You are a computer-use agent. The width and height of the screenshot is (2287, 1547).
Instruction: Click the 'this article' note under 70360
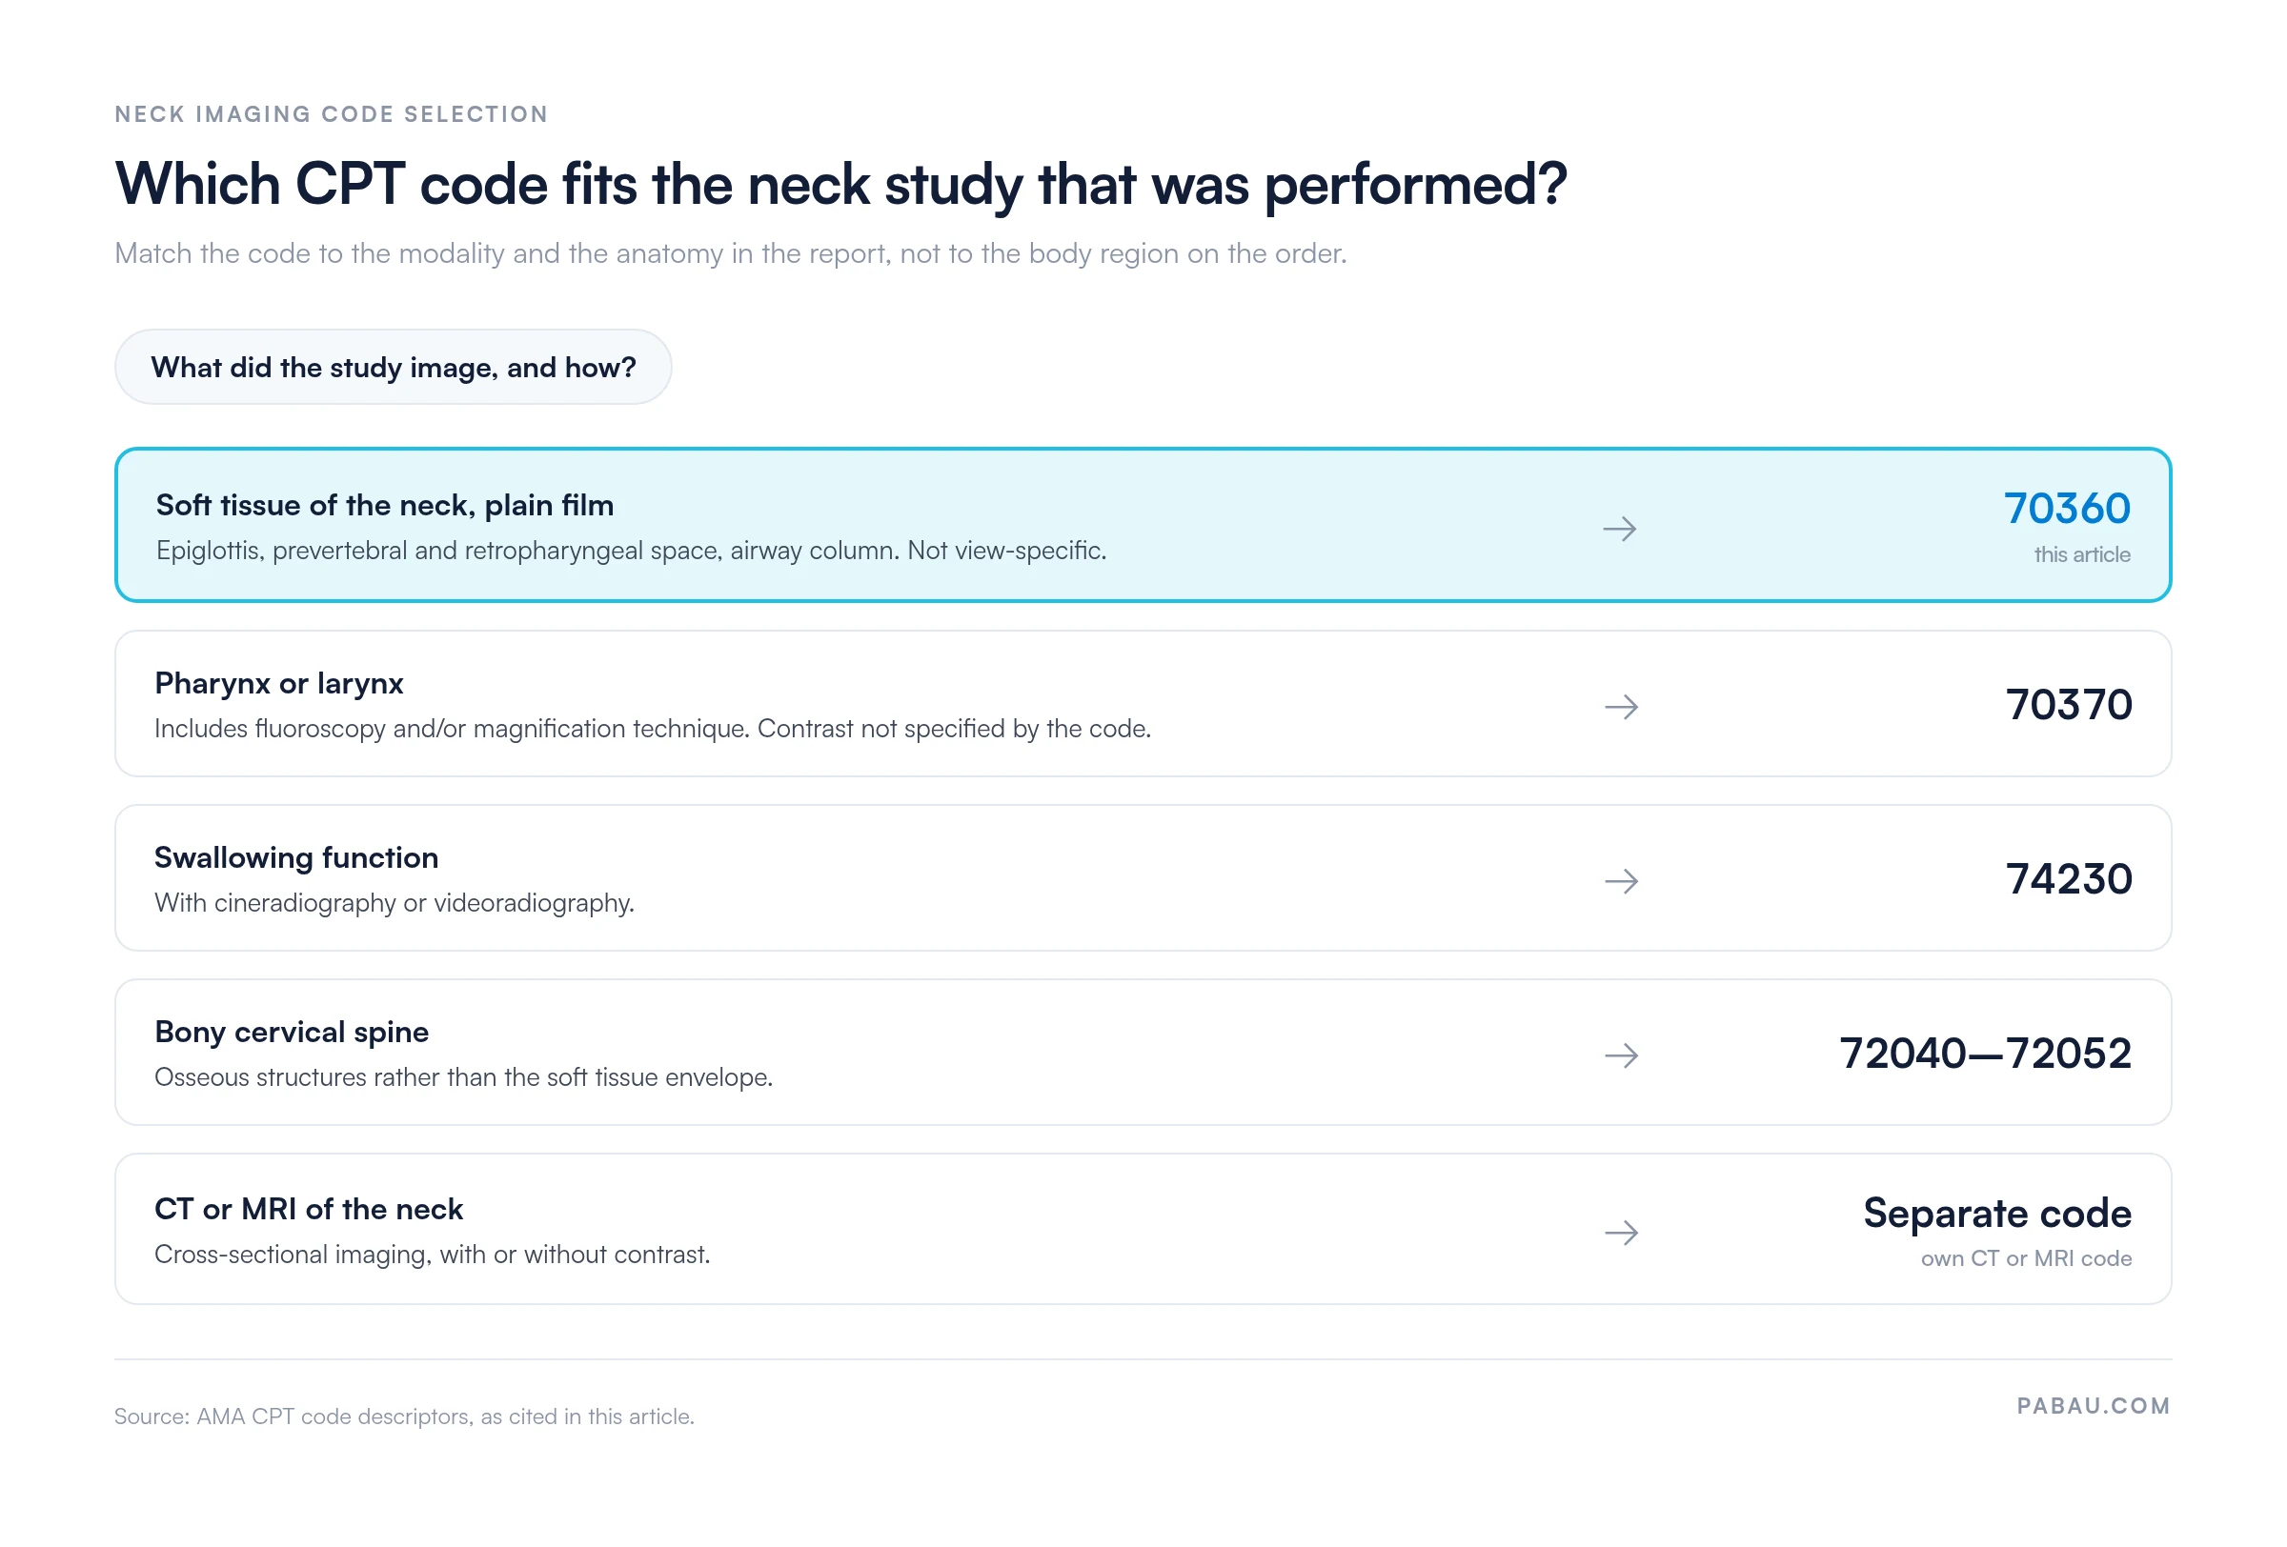(x=2081, y=554)
